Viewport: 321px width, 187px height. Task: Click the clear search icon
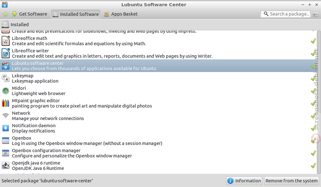point(315,14)
